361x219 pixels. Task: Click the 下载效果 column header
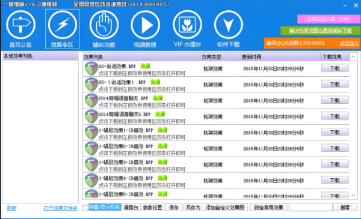[x=335, y=57]
